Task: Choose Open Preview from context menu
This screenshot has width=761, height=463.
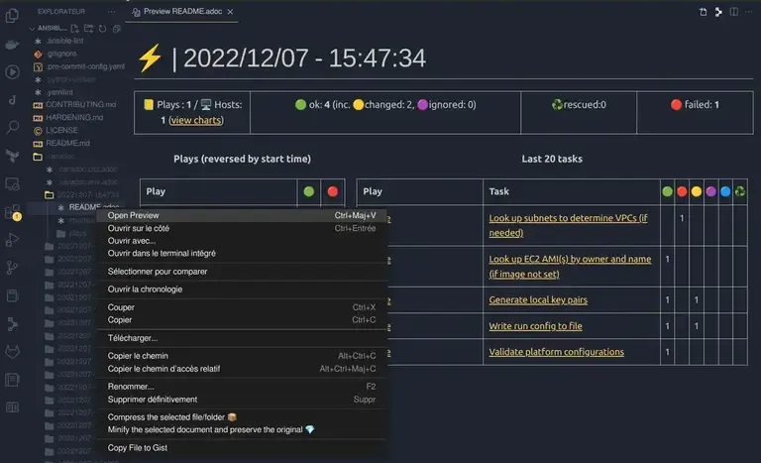Action: [x=242, y=215]
